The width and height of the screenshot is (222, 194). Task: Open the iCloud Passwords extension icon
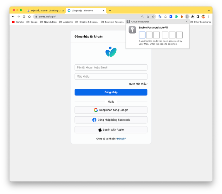[x=187, y=16]
